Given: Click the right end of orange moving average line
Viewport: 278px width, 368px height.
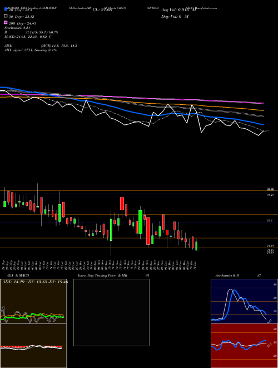Looking at the screenshot, I should (263, 110).
